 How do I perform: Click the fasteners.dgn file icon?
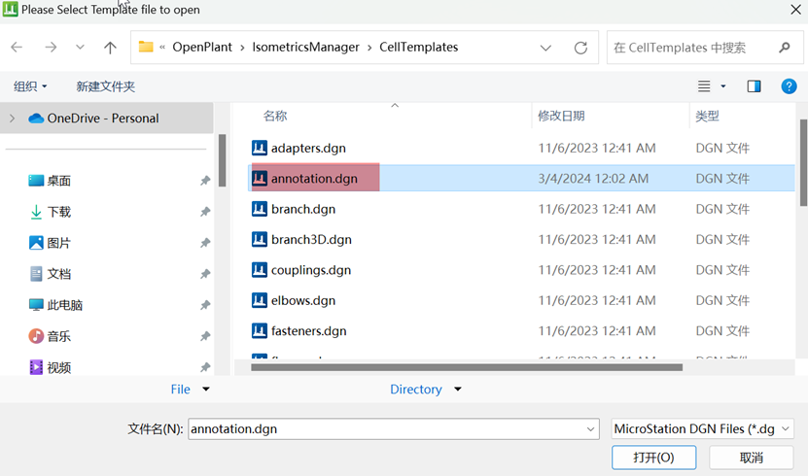[260, 331]
